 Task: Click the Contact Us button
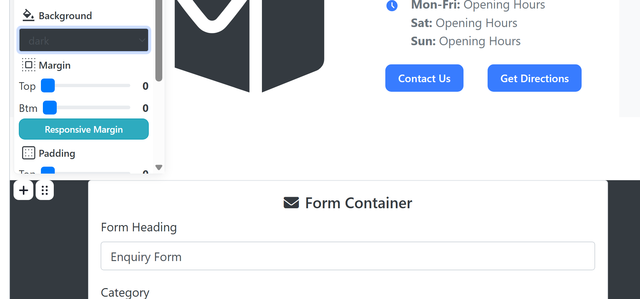coord(424,78)
